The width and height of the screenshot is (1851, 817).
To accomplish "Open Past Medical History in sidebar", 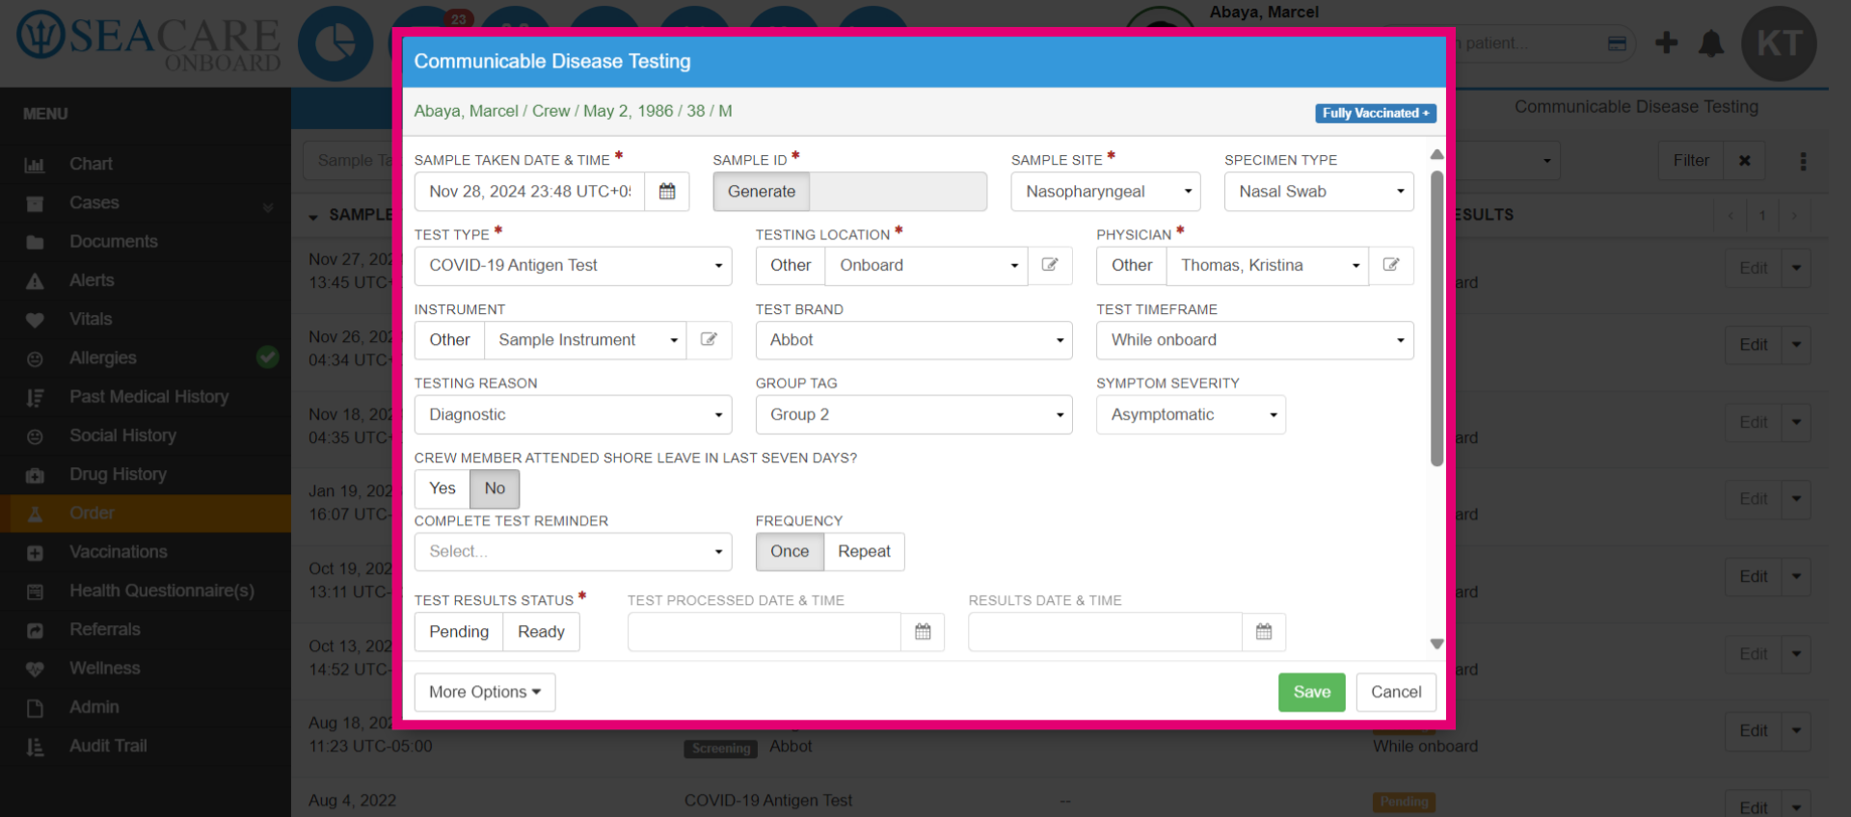I will coord(146,397).
